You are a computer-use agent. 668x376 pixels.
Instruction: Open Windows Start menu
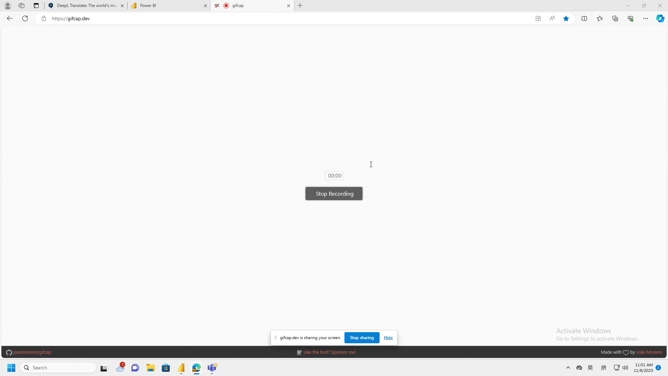11,368
